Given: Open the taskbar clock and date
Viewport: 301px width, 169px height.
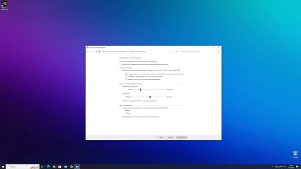Looking at the screenshot, I should coord(291,167).
